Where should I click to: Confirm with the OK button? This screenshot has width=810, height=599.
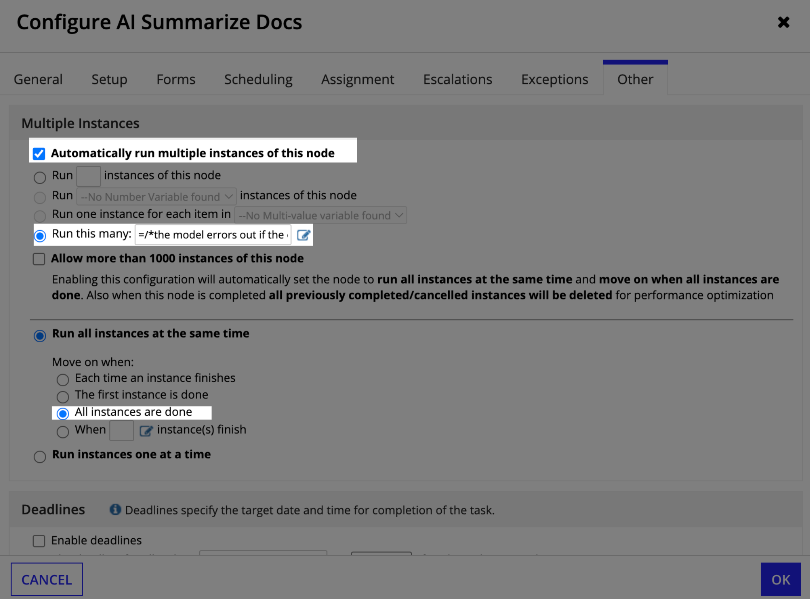click(x=781, y=579)
